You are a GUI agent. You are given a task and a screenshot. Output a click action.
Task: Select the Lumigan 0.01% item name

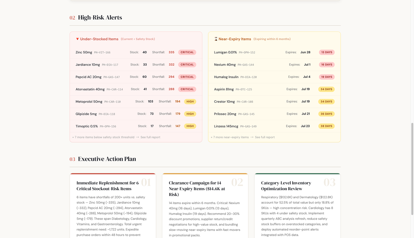pyautogui.click(x=225, y=52)
